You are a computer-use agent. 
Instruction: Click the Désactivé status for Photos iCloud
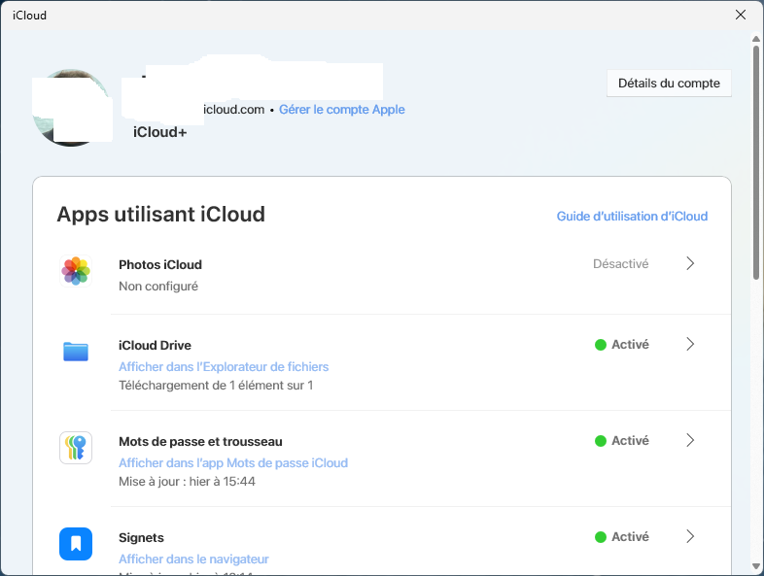pyautogui.click(x=620, y=263)
